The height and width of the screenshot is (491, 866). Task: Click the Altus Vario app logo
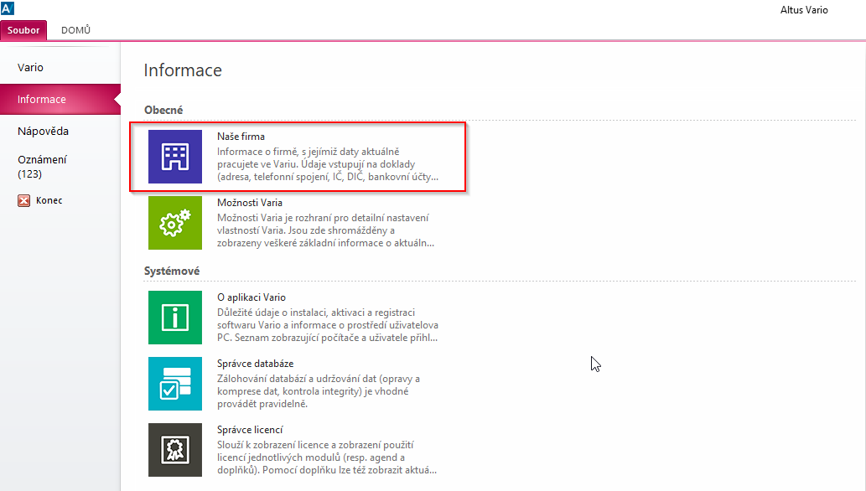[x=8, y=8]
